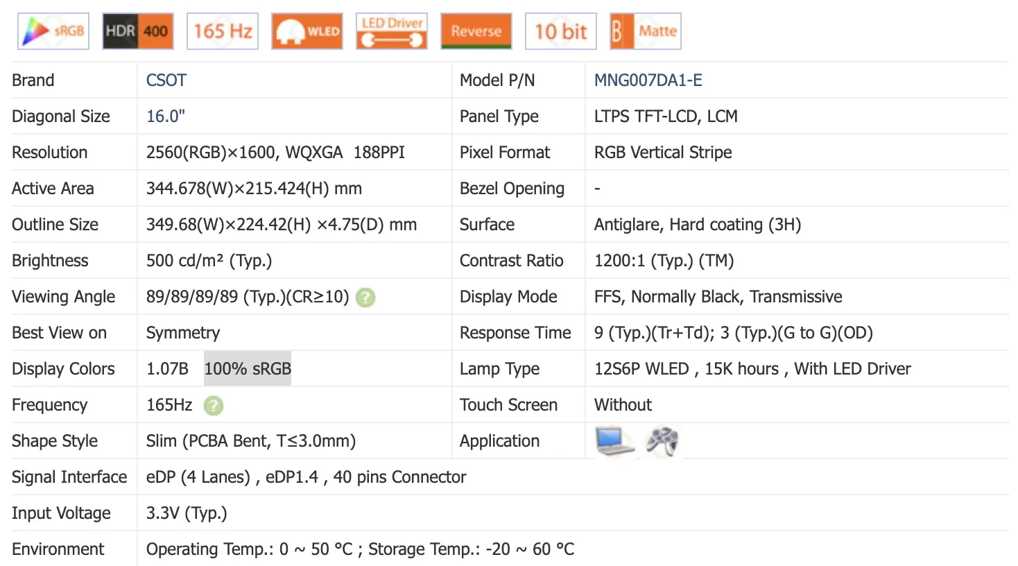
Task: Click the highlighted 100% sRGB text
Action: pyautogui.click(x=248, y=369)
